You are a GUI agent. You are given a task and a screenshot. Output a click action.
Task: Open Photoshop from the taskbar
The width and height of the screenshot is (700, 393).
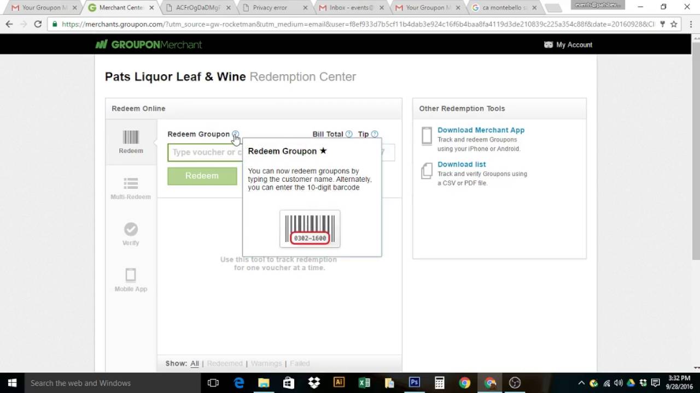point(415,383)
